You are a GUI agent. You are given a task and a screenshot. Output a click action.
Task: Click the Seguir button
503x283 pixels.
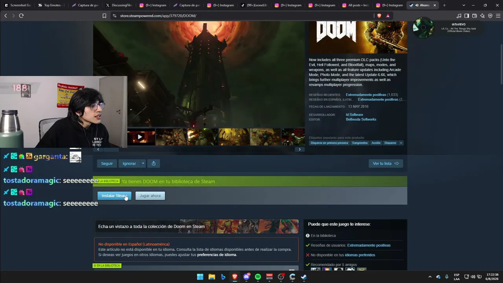click(107, 164)
